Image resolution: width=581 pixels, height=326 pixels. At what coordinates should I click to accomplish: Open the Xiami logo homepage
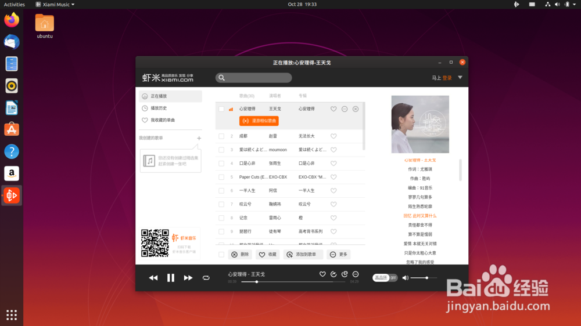168,78
